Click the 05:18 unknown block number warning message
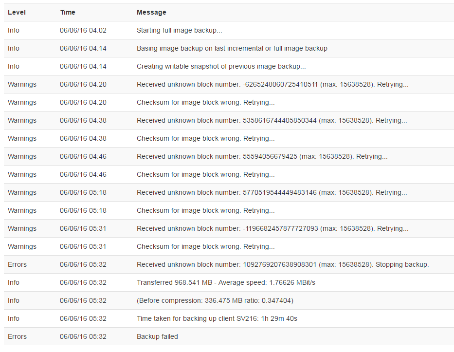Viewport: 454px width, 352px height. pos(272,192)
